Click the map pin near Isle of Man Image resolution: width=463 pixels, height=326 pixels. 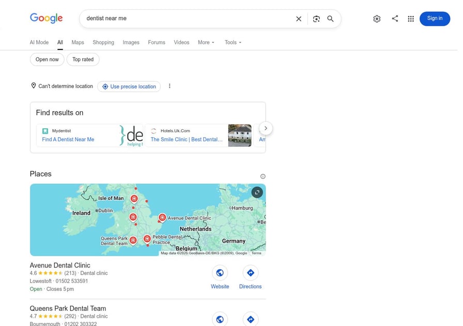(x=134, y=199)
